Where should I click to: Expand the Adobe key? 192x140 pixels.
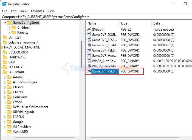(x=5, y=77)
